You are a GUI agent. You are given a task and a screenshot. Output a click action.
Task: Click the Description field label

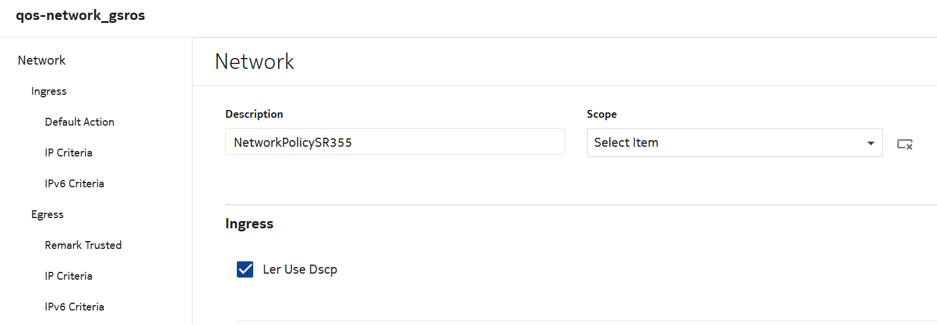(254, 114)
